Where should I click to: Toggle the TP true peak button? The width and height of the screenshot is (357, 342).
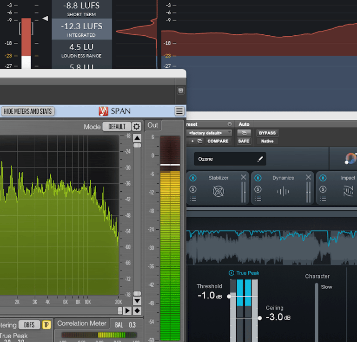pyautogui.click(x=46, y=325)
